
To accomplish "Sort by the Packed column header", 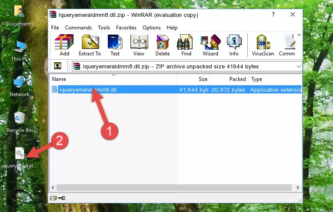I will tap(229, 79).
